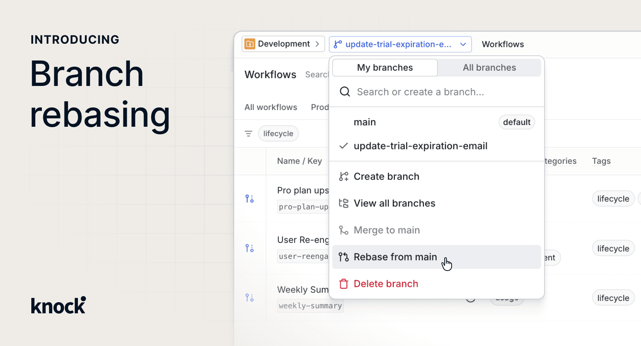Choose Rebase from main
Screen dimensions: 641x346
pos(437,257)
